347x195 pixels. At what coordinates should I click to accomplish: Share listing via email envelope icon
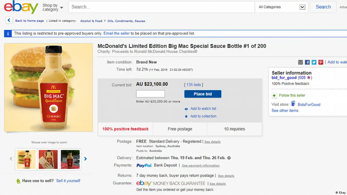[300, 62]
